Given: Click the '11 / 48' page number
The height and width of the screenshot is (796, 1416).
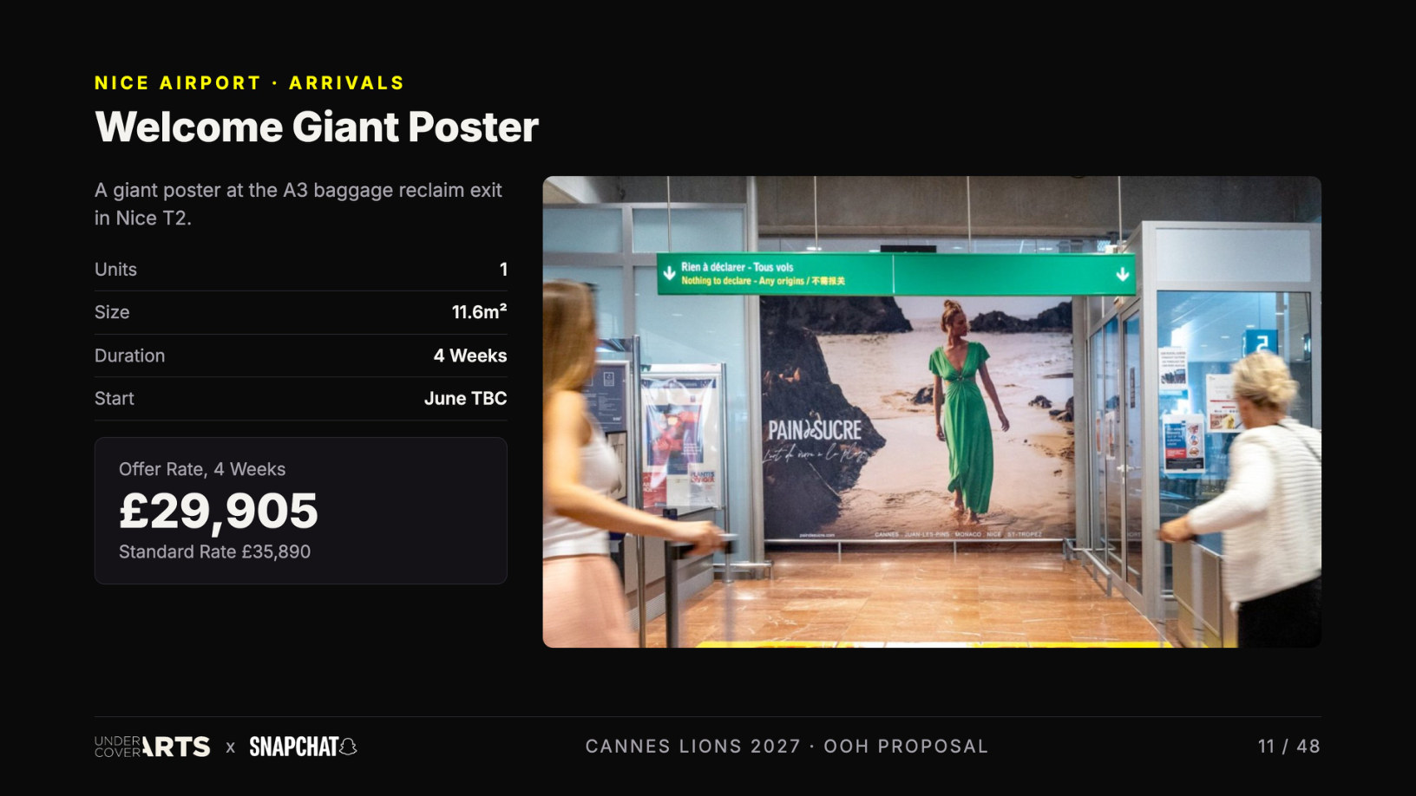Looking at the screenshot, I should point(1289,747).
